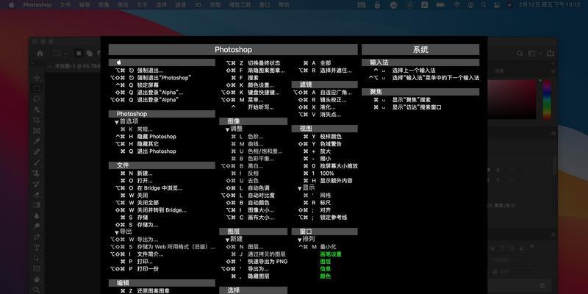Select the Zoom tool in toolbar
The height and width of the screenshot is (294, 588).
point(37,290)
